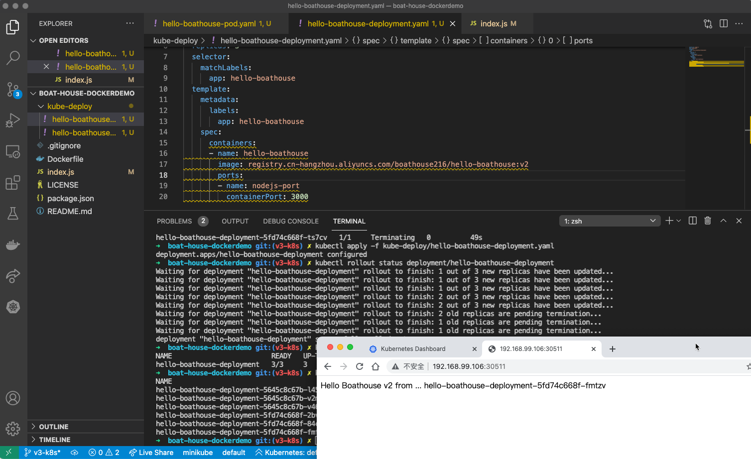Open the Extensions view
The height and width of the screenshot is (459, 751).
click(x=13, y=183)
